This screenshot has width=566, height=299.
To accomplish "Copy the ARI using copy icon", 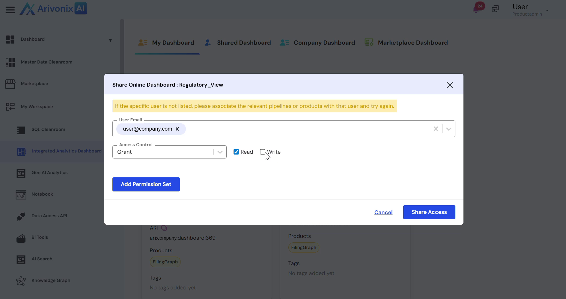I will pos(164,228).
